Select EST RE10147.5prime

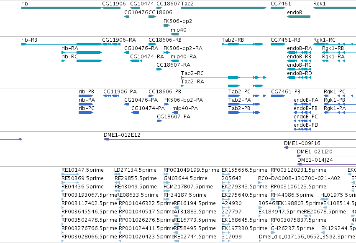(x=82, y=170)
